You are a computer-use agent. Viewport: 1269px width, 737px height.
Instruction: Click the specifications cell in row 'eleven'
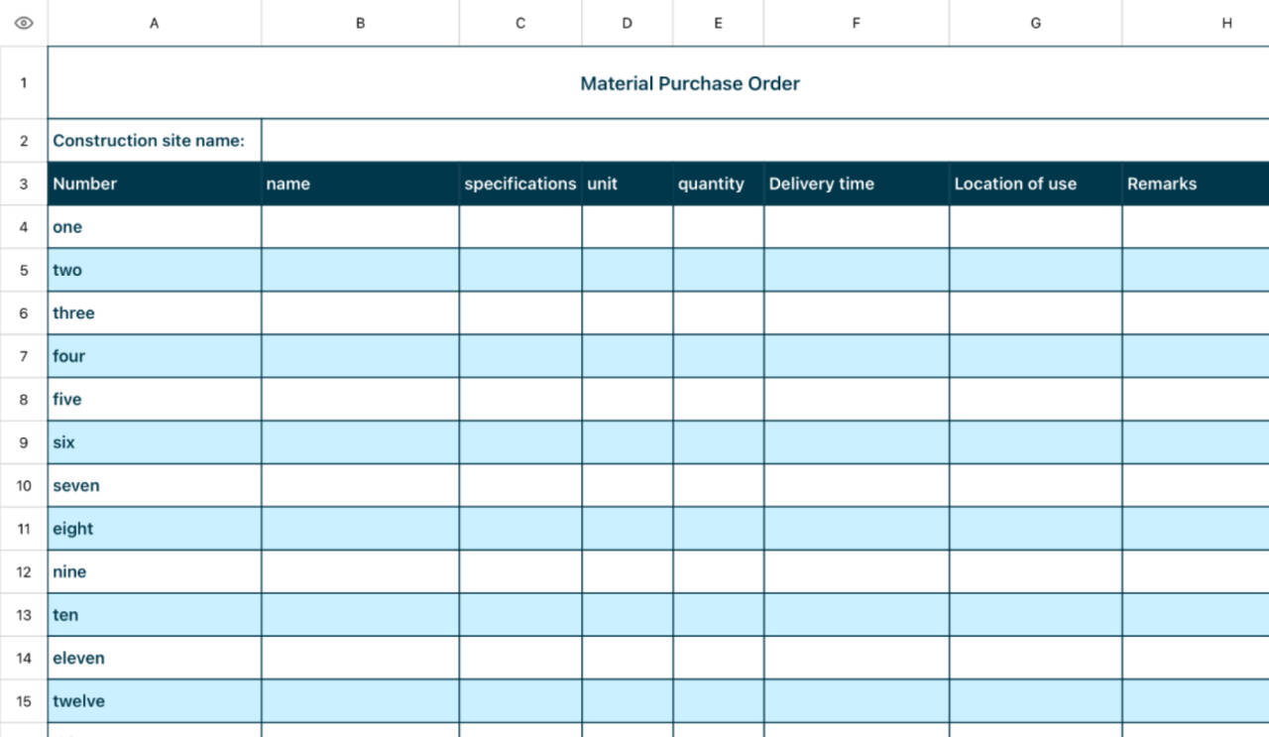520,659
